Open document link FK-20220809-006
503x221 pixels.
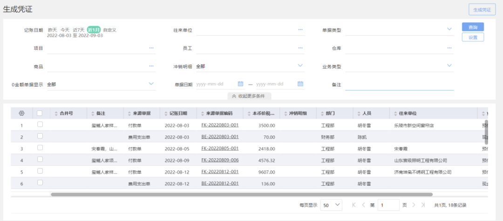(220, 160)
